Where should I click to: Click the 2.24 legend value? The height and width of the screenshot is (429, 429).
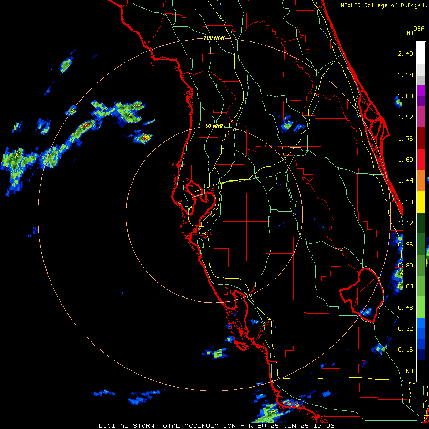[x=406, y=75]
